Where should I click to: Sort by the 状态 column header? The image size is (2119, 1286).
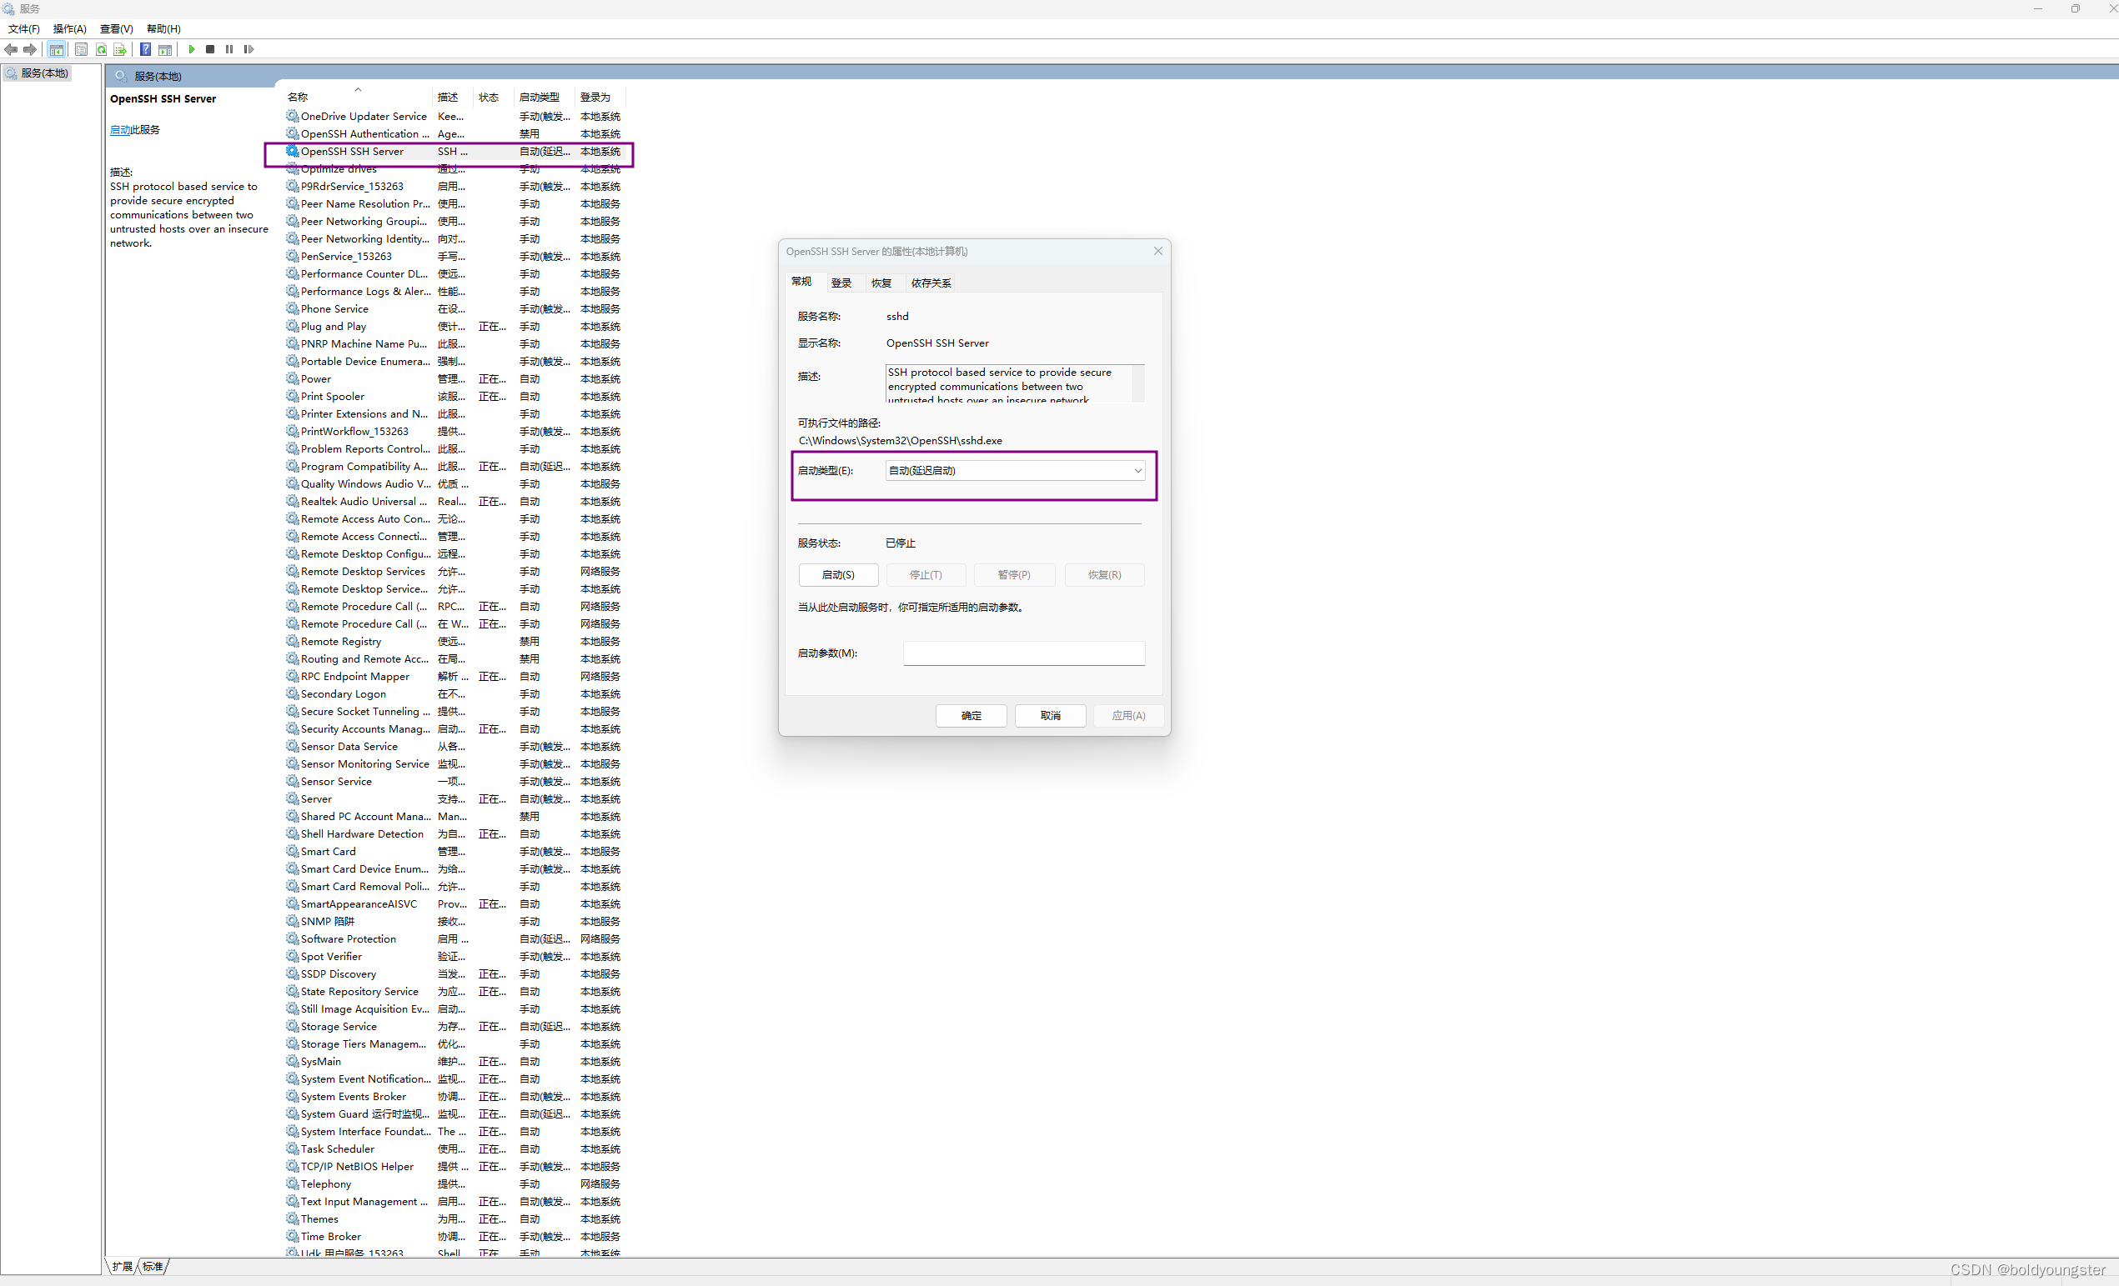493,98
